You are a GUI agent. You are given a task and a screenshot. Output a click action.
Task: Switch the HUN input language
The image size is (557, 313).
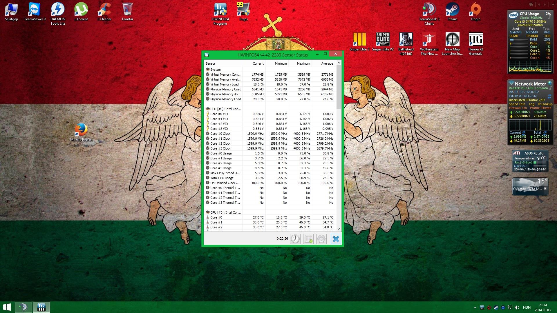(x=527, y=307)
